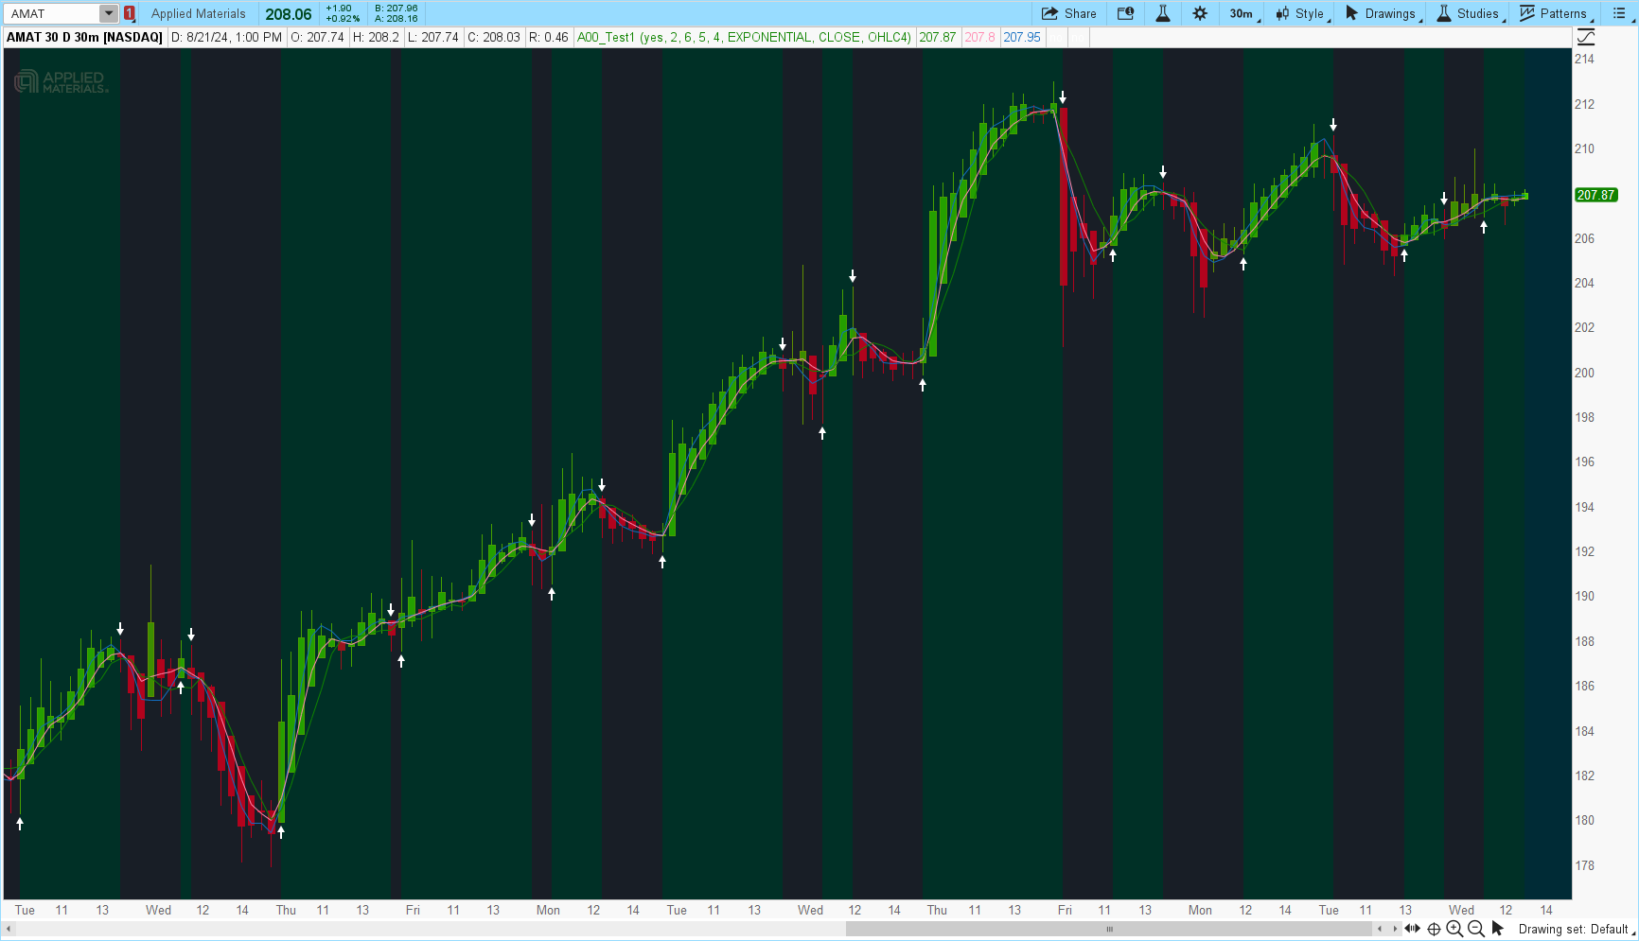Activate the crosshair pan tool

(x=1434, y=930)
